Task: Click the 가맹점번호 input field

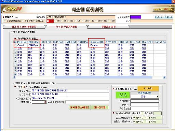Action: click(x=145, y=108)
